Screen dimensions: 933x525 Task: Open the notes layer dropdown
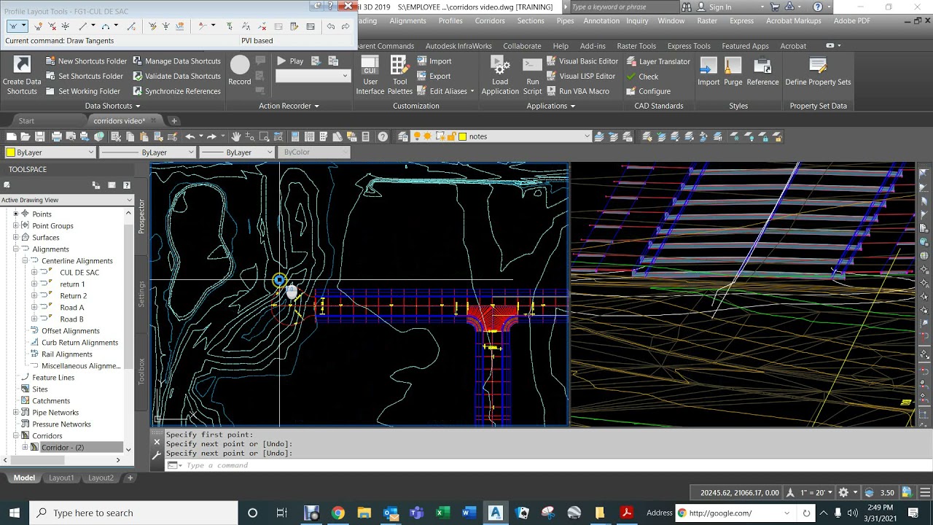pyautogui.click(x=501, y=136)
